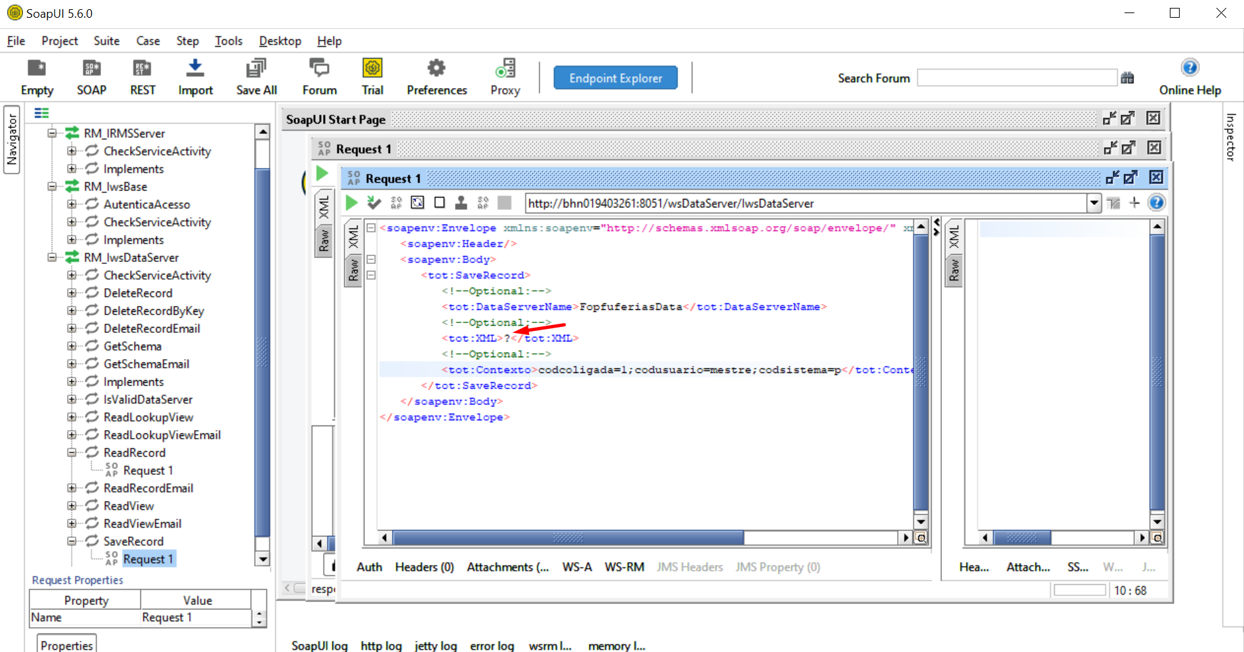Create a new SOAP project

(x=91, y=77)
